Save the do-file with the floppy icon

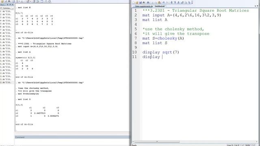point(140,2)
